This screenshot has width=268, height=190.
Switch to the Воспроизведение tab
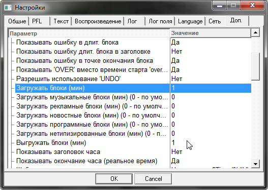click(x=98, y=21)
